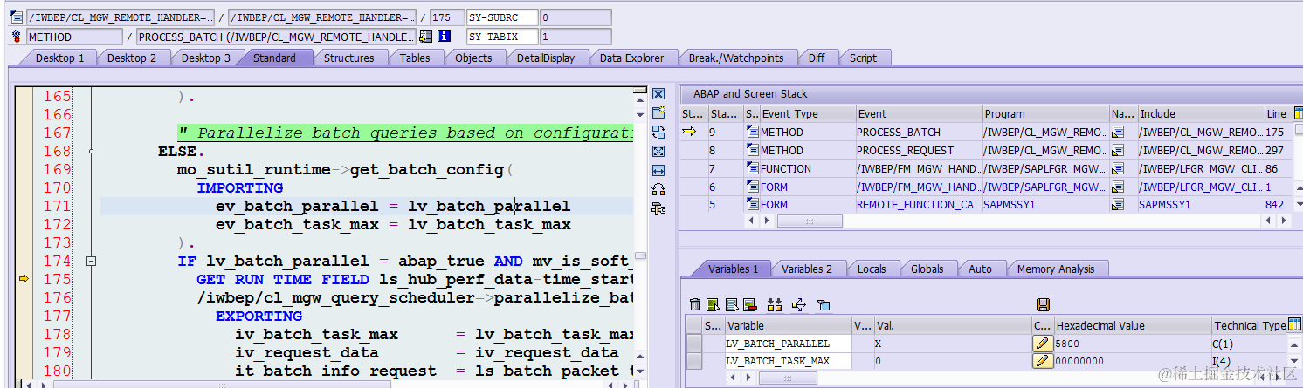
Task: Click the display object icon beside PROCESS_BATCH field
Action: (425, 37)
